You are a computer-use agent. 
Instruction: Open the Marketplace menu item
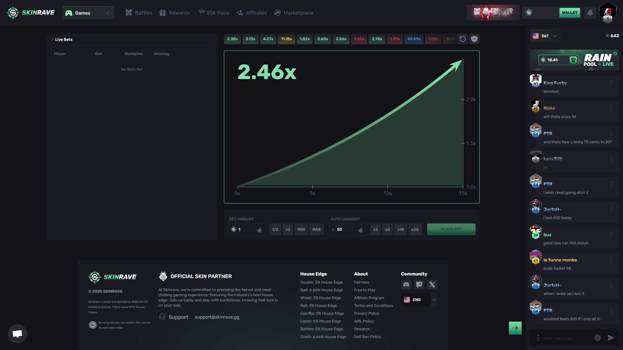point(293,13)
